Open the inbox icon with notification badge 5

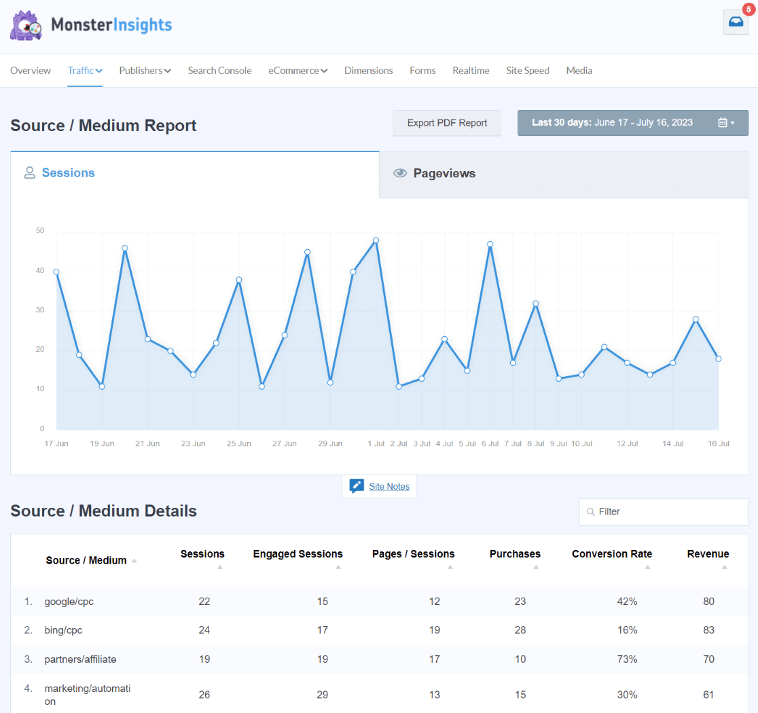click(736, 22)
